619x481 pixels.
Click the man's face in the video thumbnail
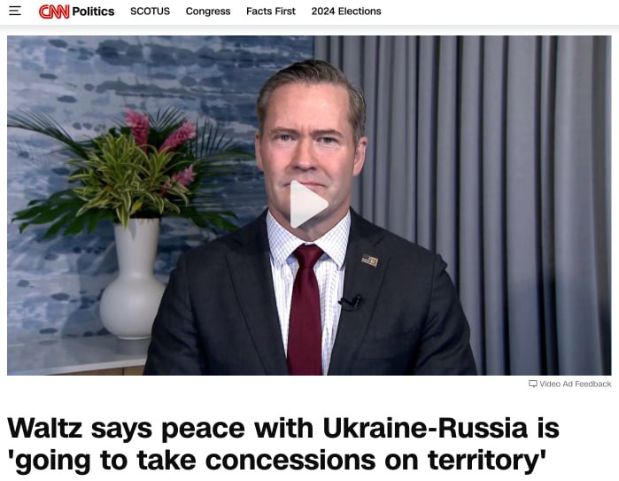coord(310,150)
